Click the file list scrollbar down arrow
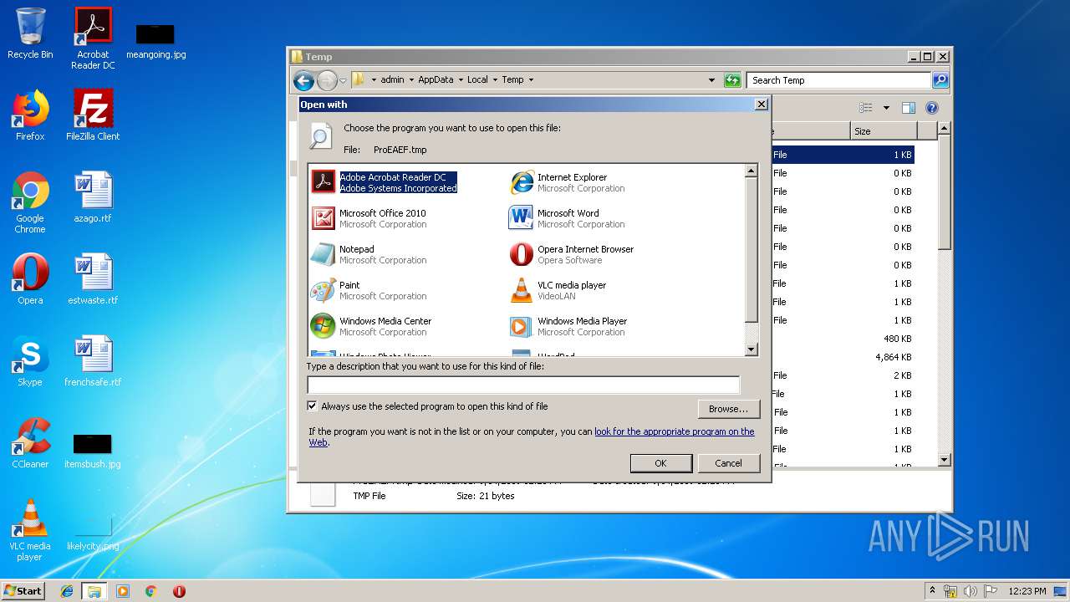The height and width of the screenshot is (602, 1070). point(944,460)
